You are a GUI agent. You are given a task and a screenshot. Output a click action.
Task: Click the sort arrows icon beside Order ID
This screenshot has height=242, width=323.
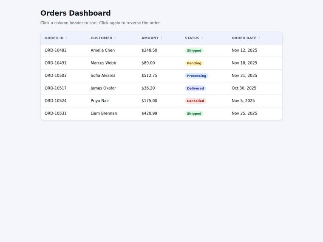pyautogui.click(x=66, y=38)
